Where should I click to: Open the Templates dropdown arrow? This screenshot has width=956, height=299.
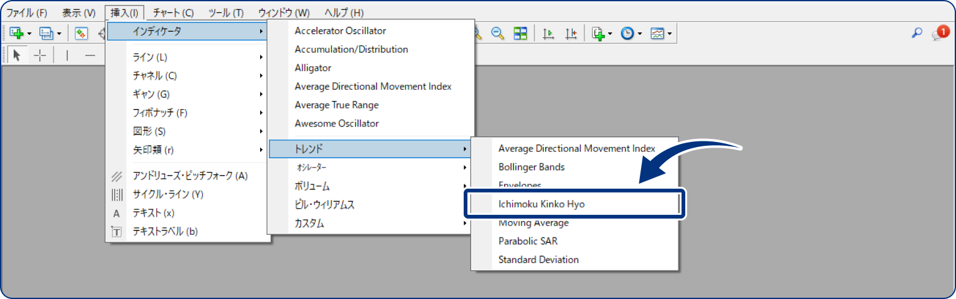click(x=669, y=34)
